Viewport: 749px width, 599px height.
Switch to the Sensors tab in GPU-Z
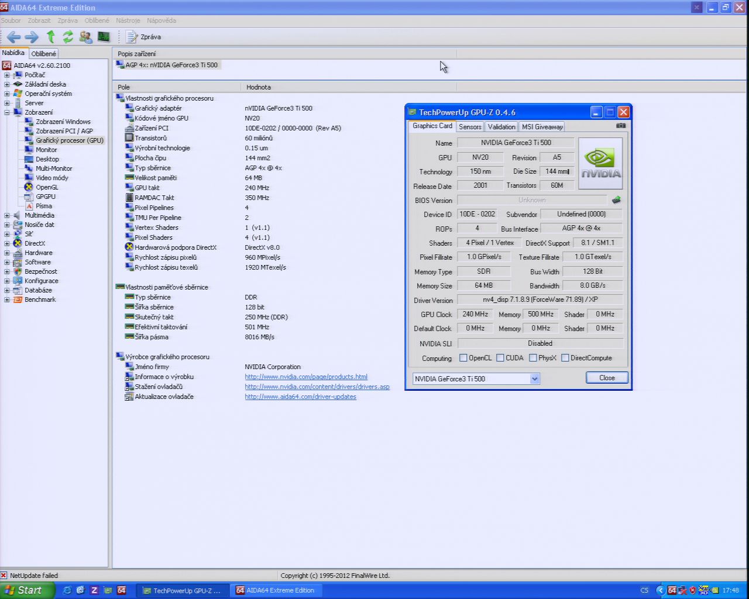pyautogui.click(x=470, y=126)
